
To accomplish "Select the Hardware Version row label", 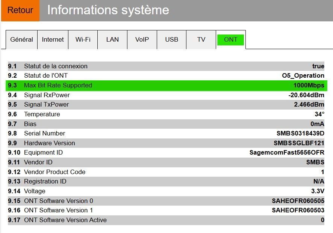I will click(49, 143).
